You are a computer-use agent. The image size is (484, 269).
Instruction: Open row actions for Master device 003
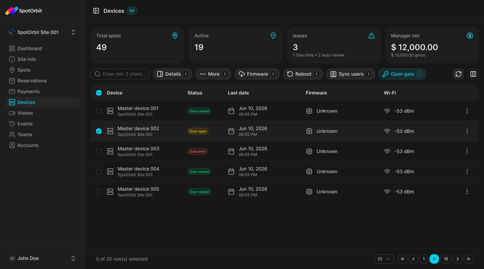coord(467,151)
